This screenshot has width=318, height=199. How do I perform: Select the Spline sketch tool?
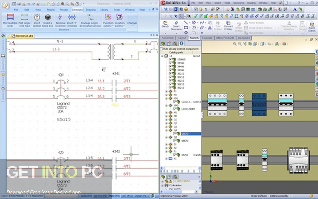[202, 23]
